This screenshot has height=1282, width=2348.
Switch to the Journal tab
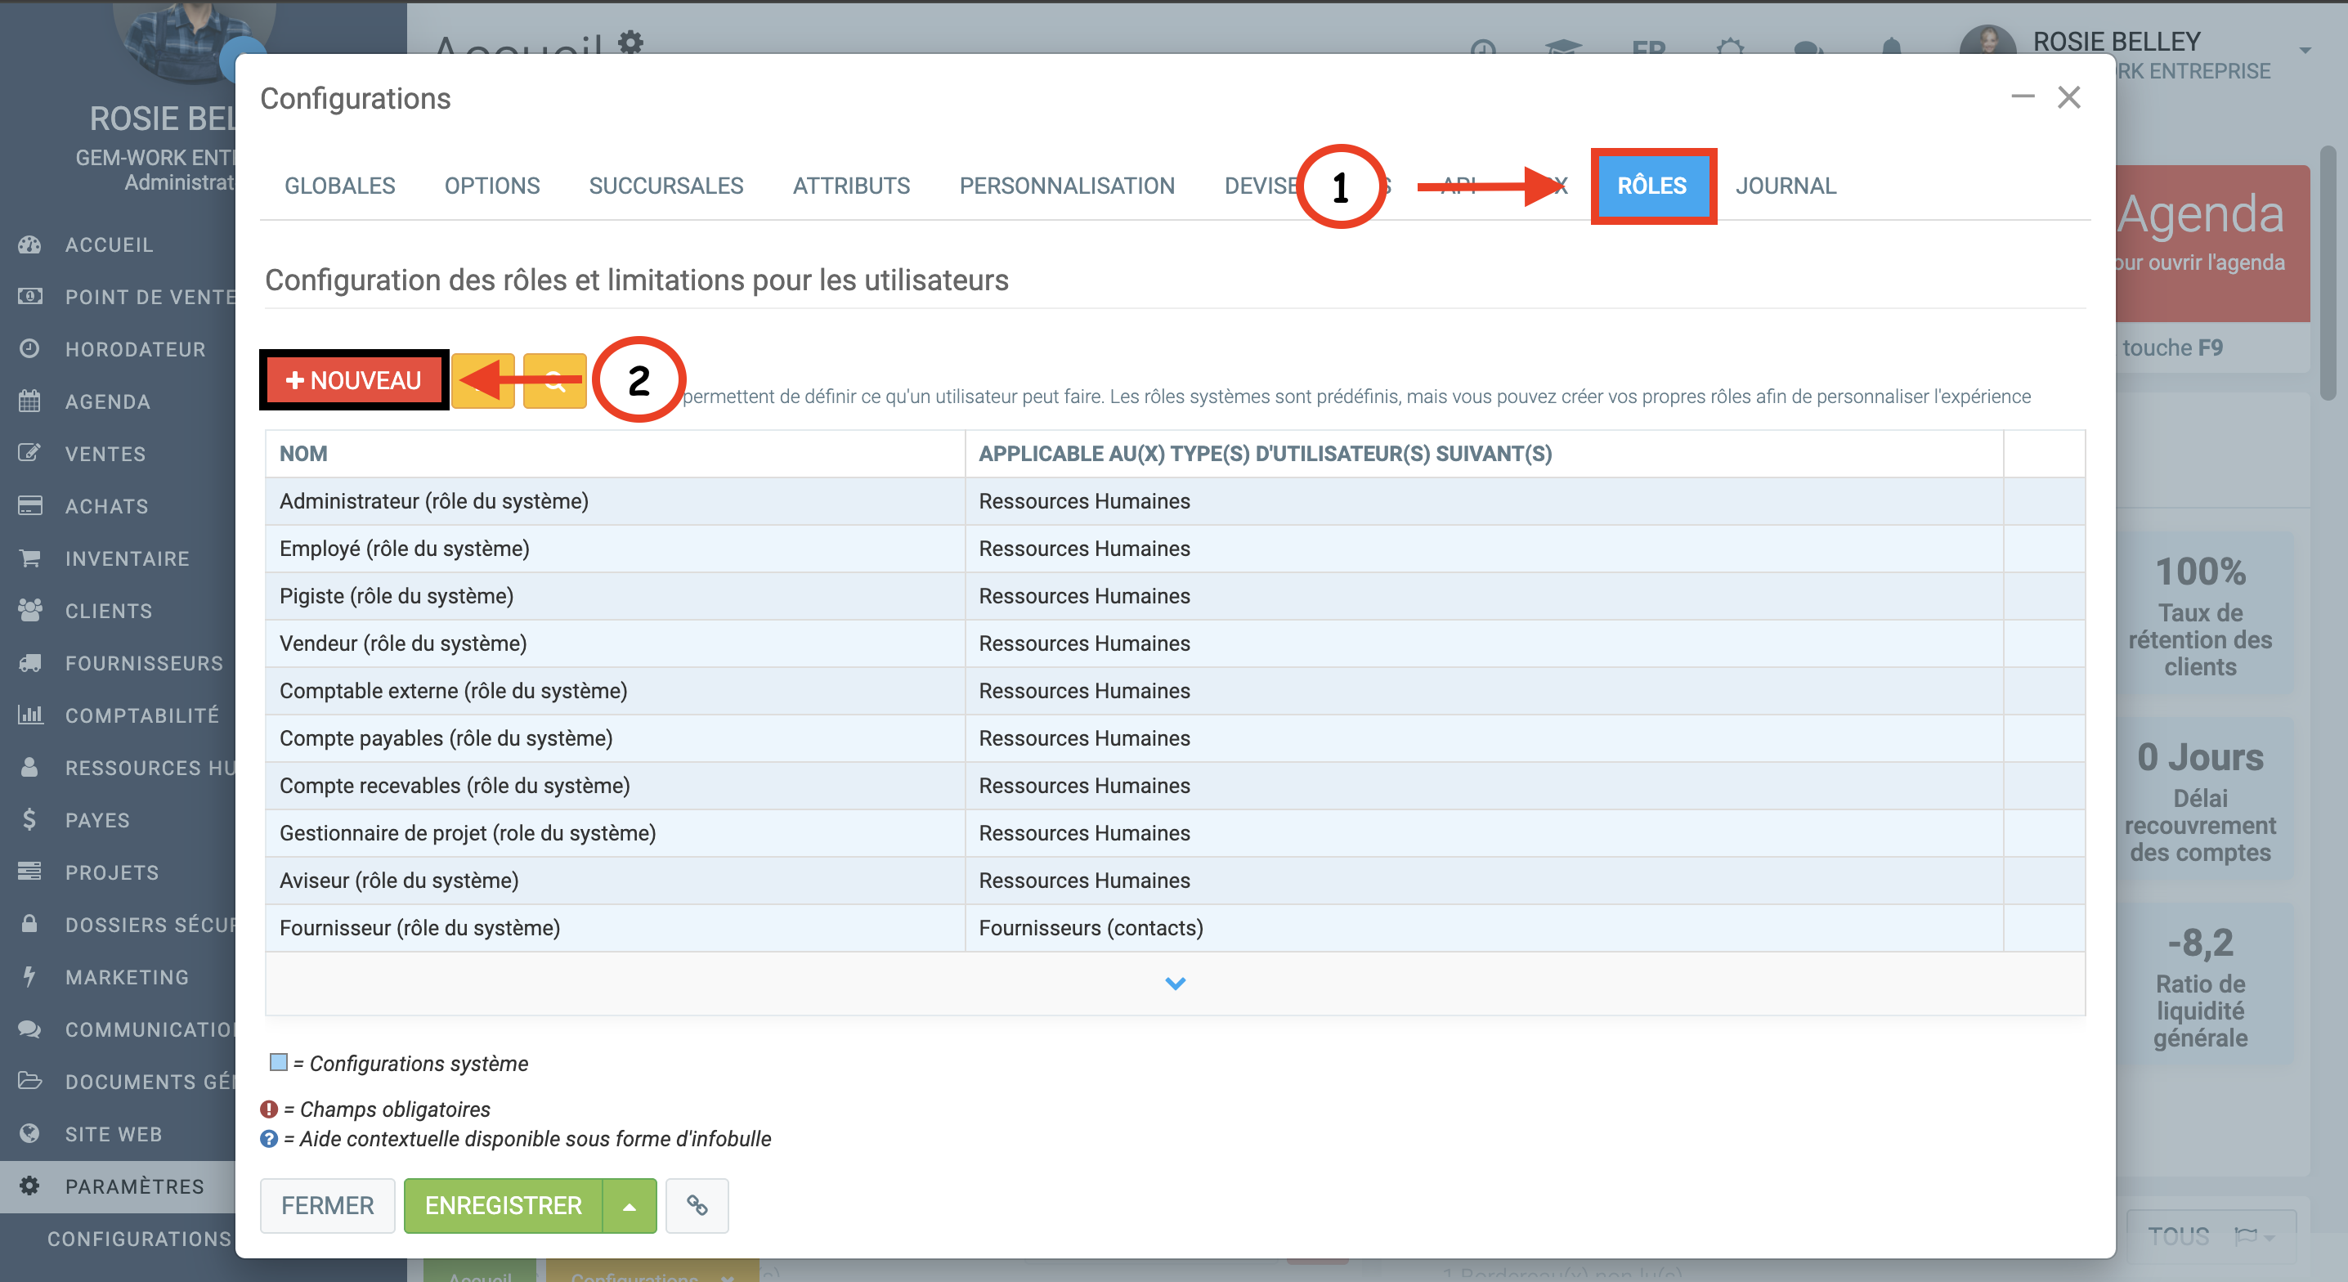coord(1785,186)
